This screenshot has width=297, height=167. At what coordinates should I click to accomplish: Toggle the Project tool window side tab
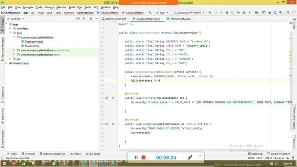click(2, 25)
